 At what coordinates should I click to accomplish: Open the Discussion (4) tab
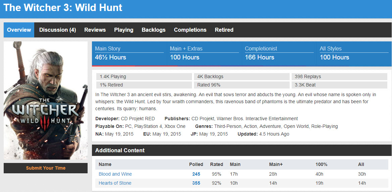57,30
